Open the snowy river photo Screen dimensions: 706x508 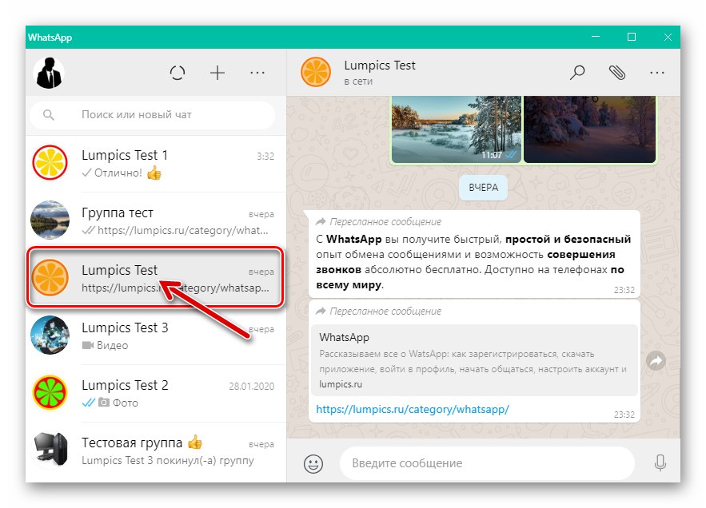click(456, 129)
